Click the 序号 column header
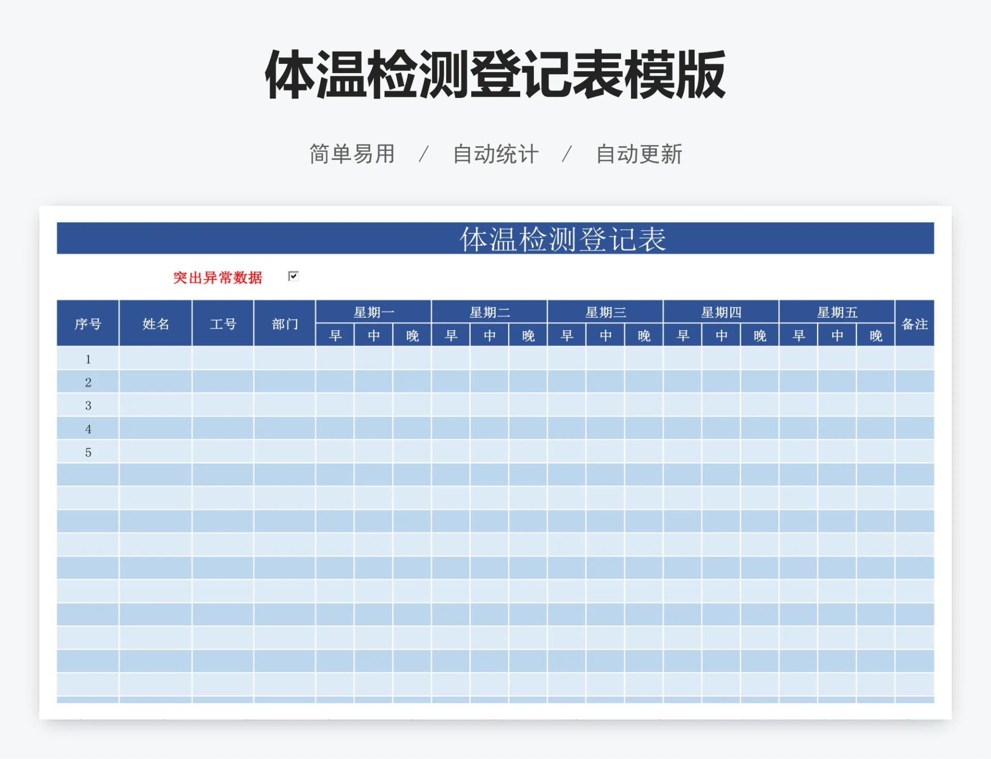The height and width of the screenshot is (759, 991). [88, 325]
